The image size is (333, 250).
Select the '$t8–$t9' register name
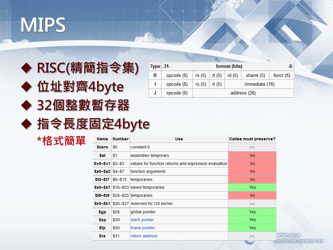(102, 196)
